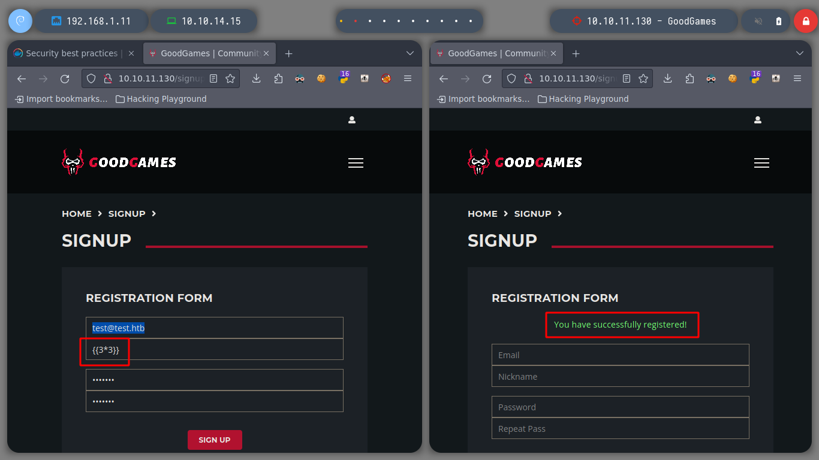Expand the list-all-tabs chevron in the left browser
The image size is (819, 460).
point(410,53)
